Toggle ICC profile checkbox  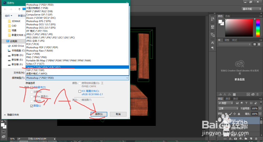click(80, 91)
